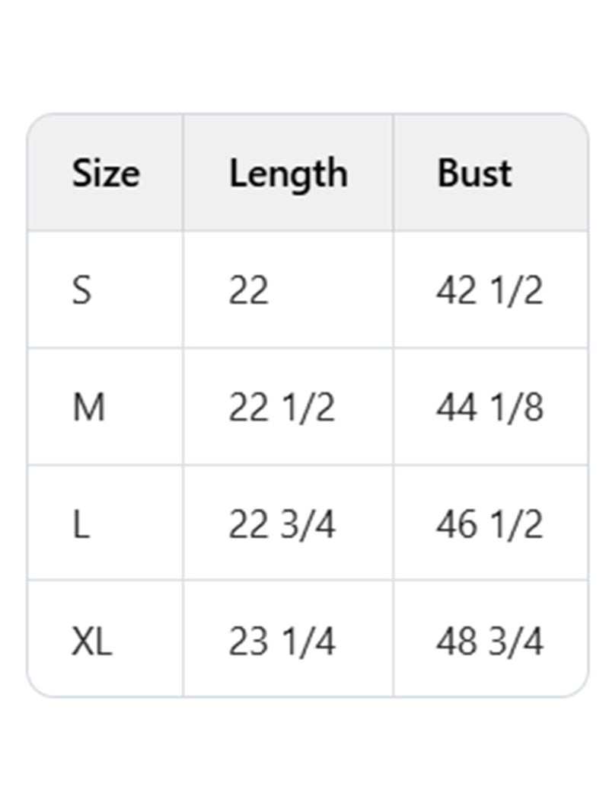The height and width of the screenshot is (800, 609).
Task: Click the Length column header
Action: (289, 174)
